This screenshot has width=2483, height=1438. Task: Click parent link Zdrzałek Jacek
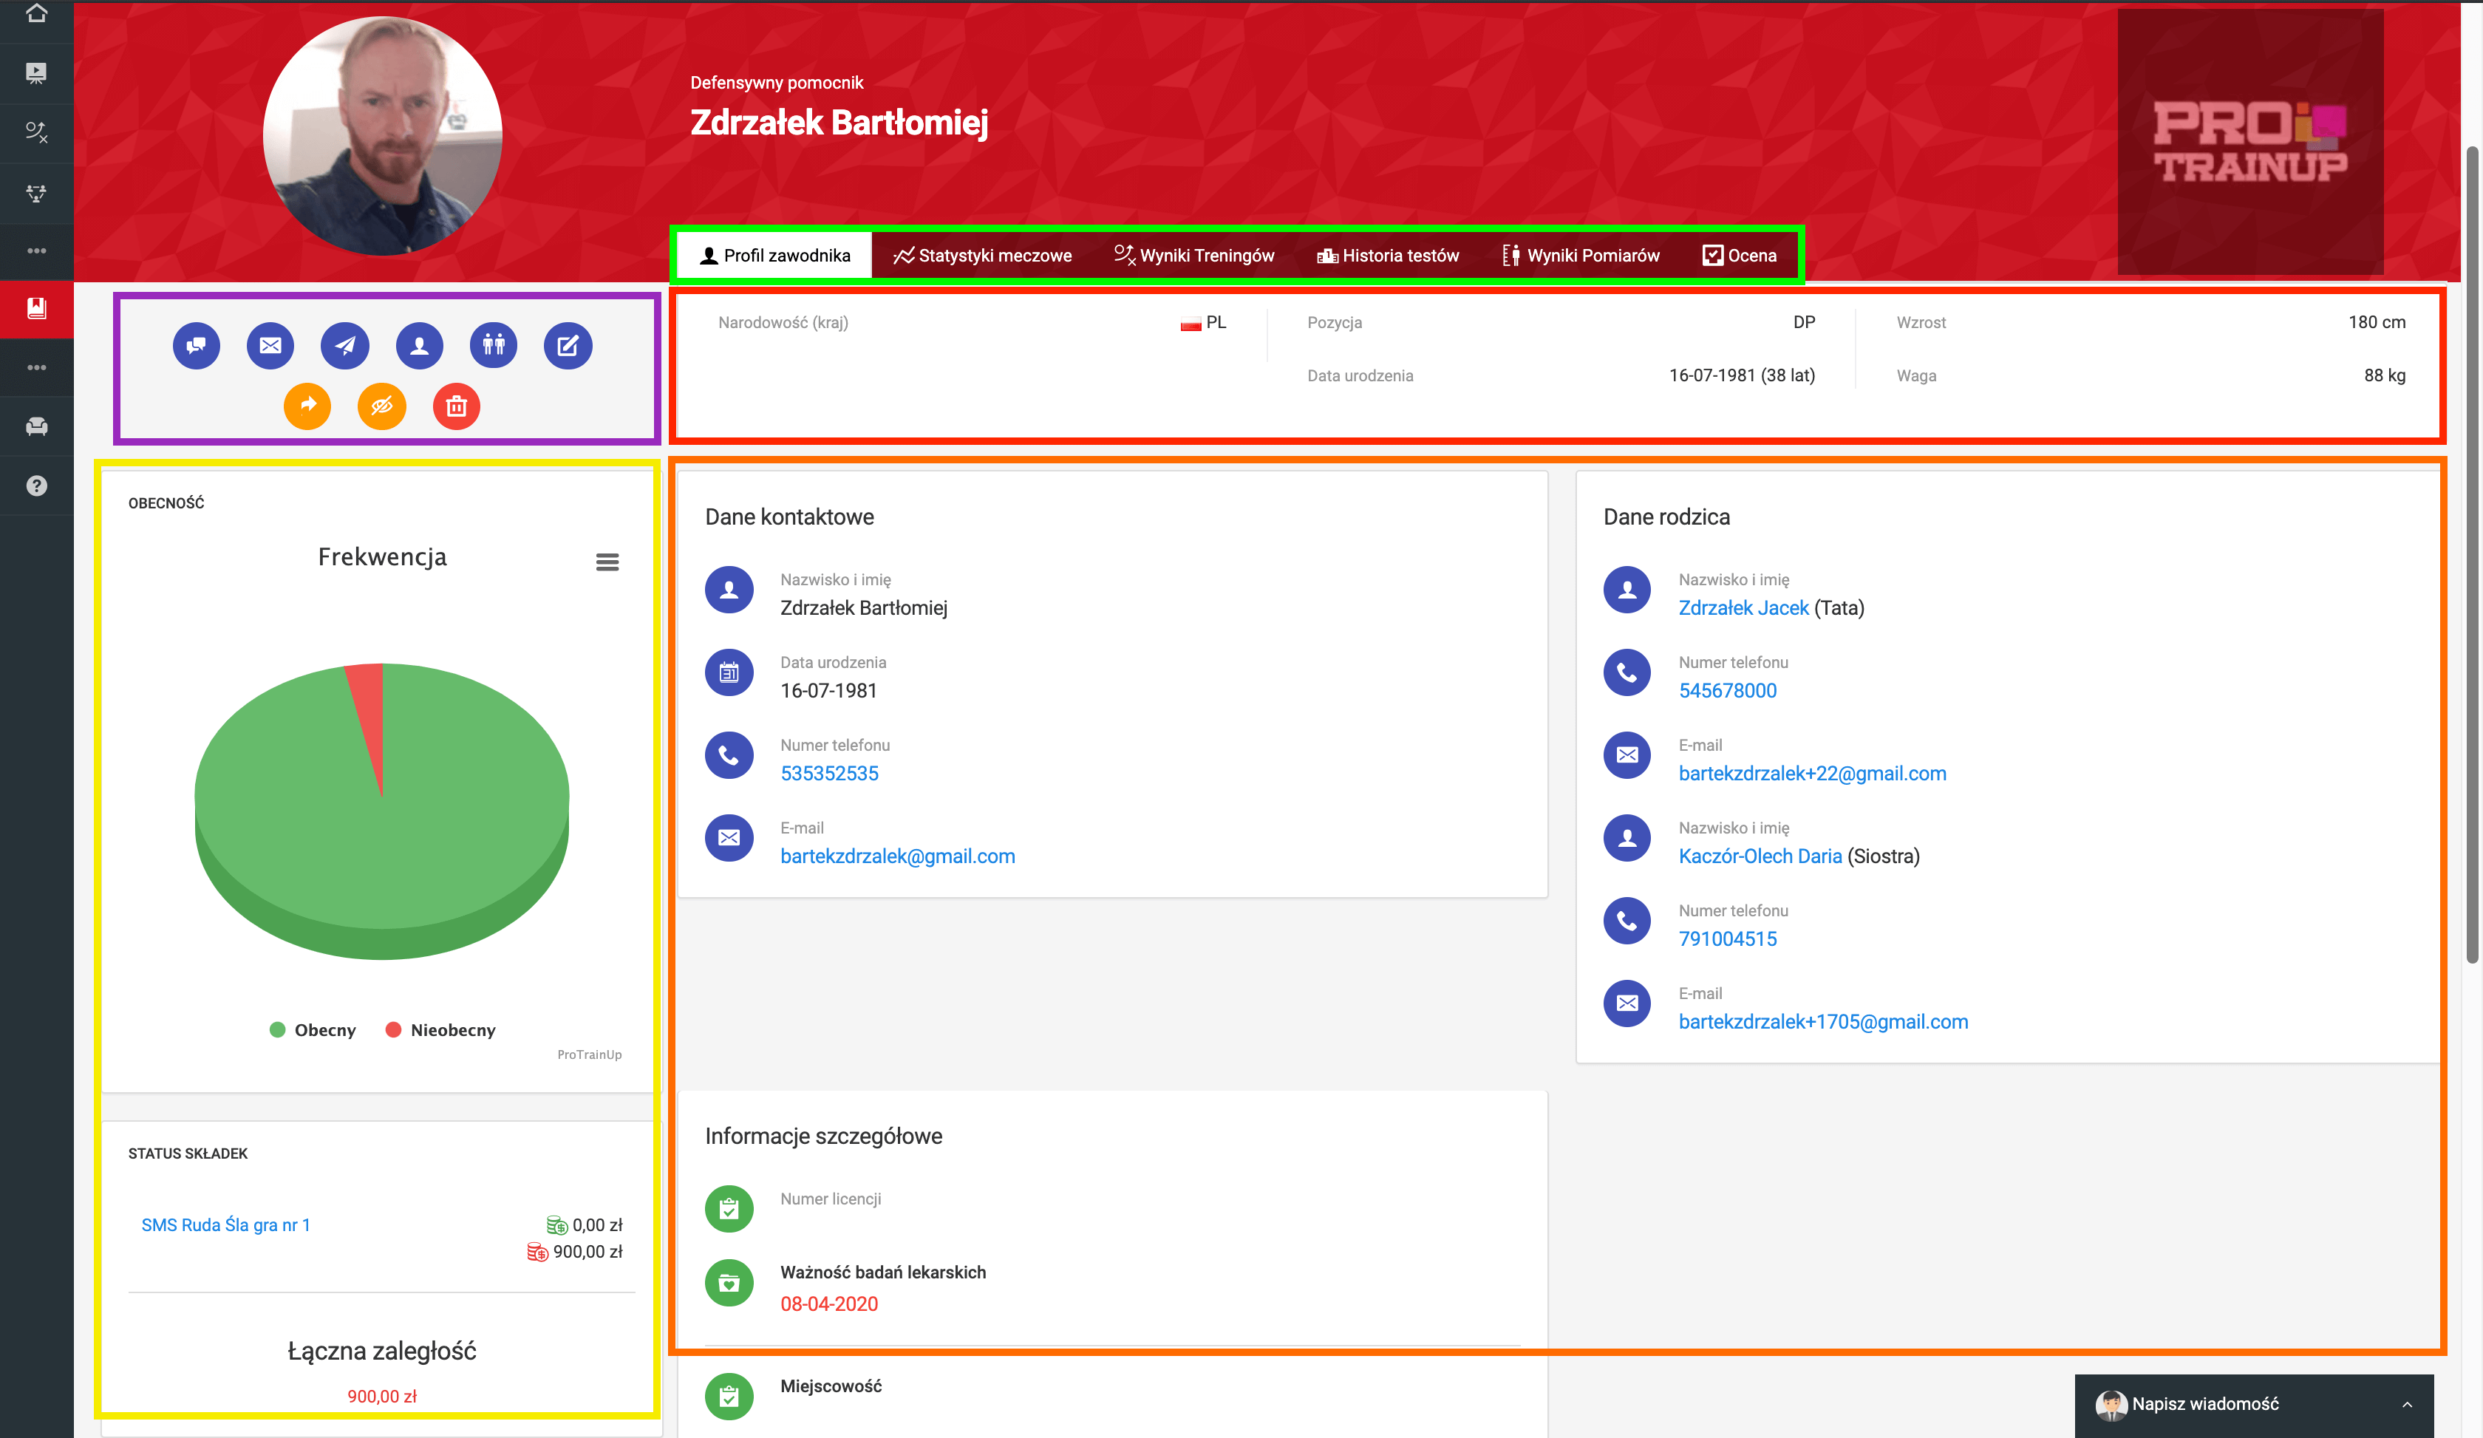click(1743, 607)
